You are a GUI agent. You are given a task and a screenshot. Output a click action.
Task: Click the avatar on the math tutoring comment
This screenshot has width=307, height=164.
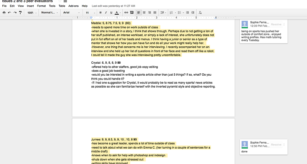tap(245, 24)
